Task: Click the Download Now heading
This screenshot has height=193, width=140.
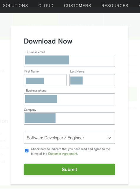Action: (48, 41)
